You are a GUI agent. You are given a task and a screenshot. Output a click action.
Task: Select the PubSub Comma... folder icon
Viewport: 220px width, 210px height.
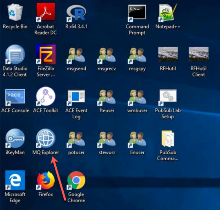pos(168,139)
